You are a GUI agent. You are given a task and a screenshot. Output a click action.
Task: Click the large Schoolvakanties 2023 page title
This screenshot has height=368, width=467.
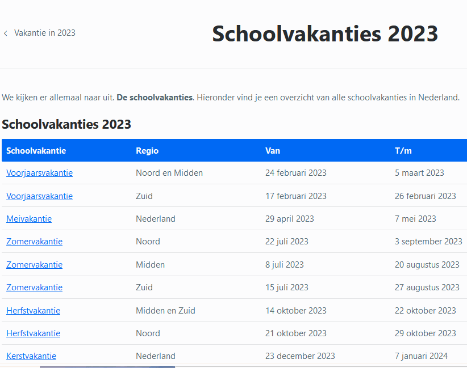click(325, 34)
